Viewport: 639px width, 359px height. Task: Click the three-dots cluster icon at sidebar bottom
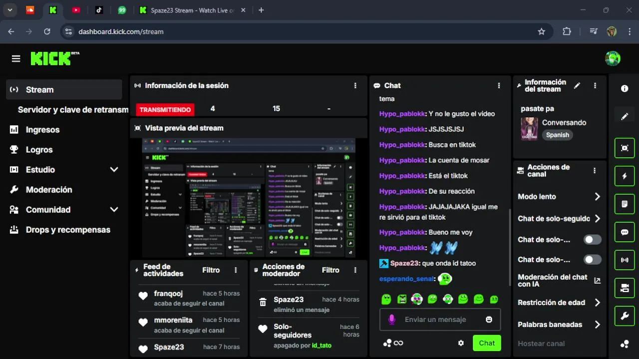click(x=625, y=344)
